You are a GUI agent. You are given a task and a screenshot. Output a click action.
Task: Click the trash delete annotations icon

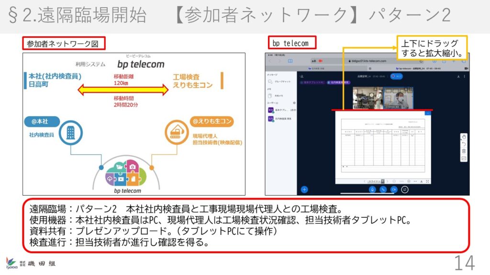[463, 151]
